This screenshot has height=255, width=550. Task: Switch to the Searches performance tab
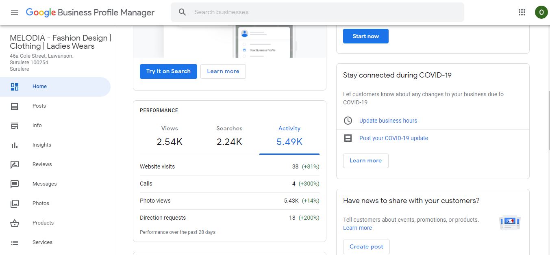tap(229, 137)
